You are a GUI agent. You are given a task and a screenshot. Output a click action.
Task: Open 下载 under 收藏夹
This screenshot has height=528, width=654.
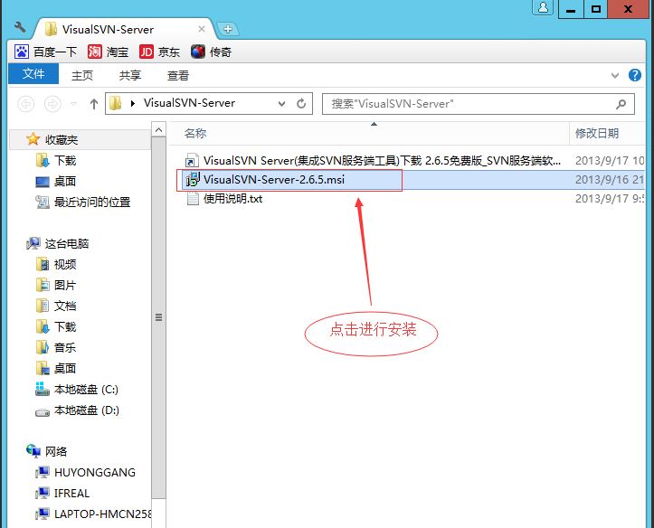pos(65,160)
